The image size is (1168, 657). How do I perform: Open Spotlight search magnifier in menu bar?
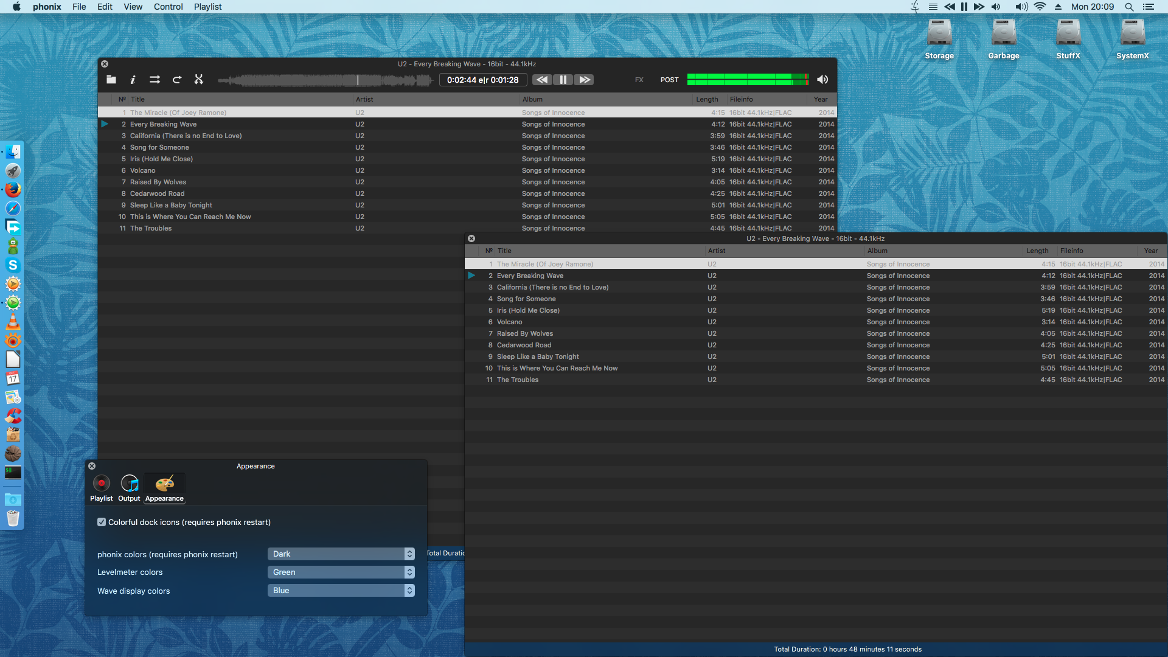1129,7
